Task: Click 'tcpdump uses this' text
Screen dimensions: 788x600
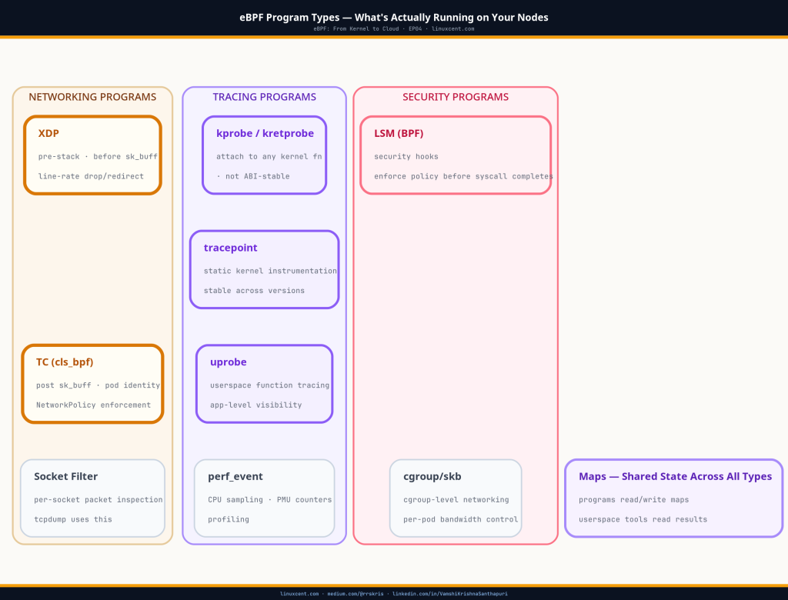Action: click(x=73, y=519)
